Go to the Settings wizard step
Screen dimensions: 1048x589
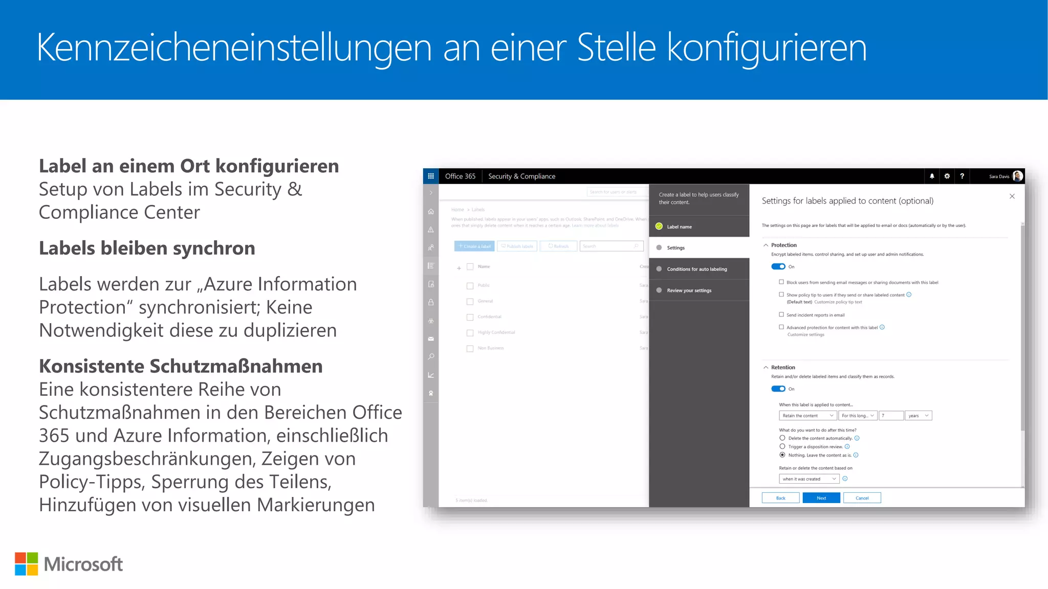[x=699, y=247]
